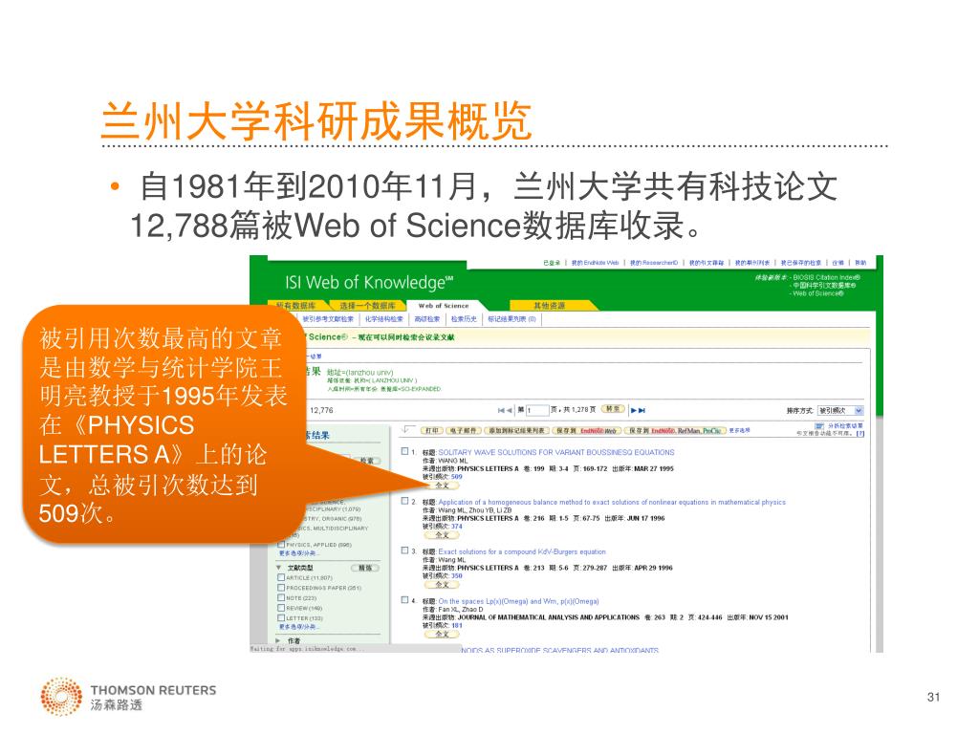Image resolution: width=979 pixels, height=734 pixels.
Task: Tick checkbox for result 2 homogeneous balance method
Action: coord(404,501)
